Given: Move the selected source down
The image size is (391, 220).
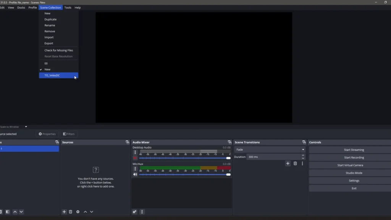Looking at the screenshot, I should (92, 212).
